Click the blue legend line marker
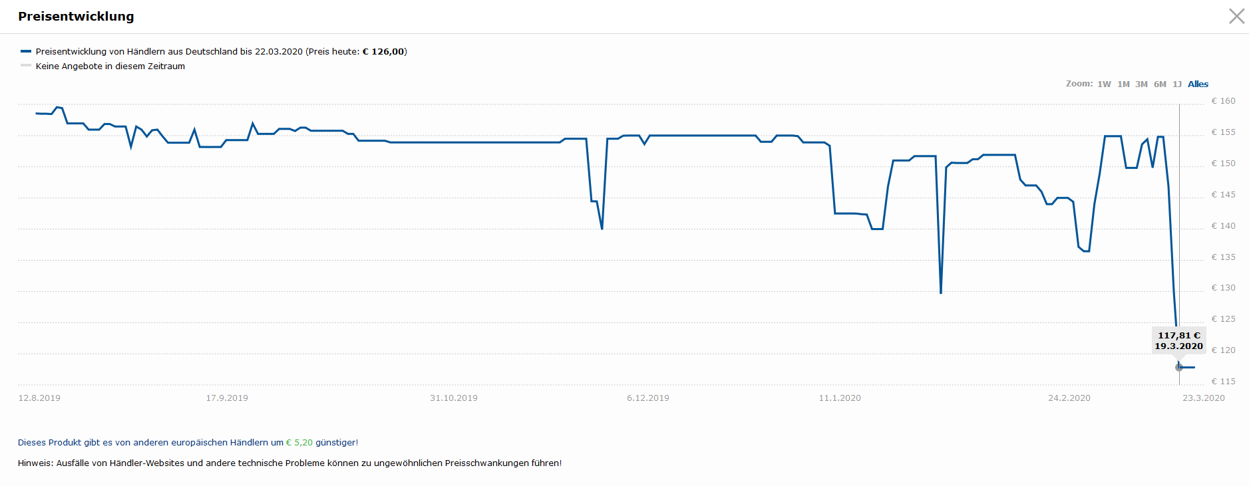Screen dimensions: 1249x486 coord(26,51)
